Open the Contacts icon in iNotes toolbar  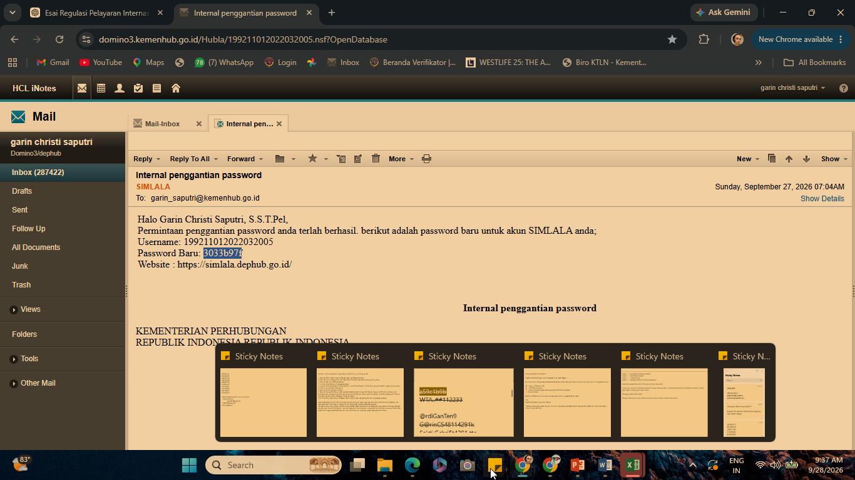pos(120,88)
